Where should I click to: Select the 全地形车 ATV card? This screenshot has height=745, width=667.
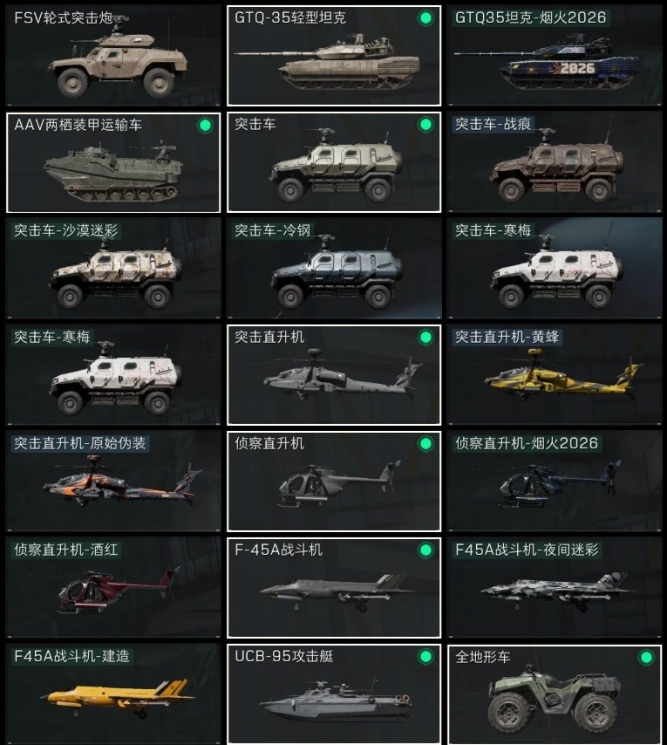tap(555, 694)
